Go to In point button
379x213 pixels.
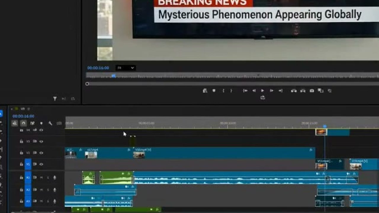coord(245,91)
